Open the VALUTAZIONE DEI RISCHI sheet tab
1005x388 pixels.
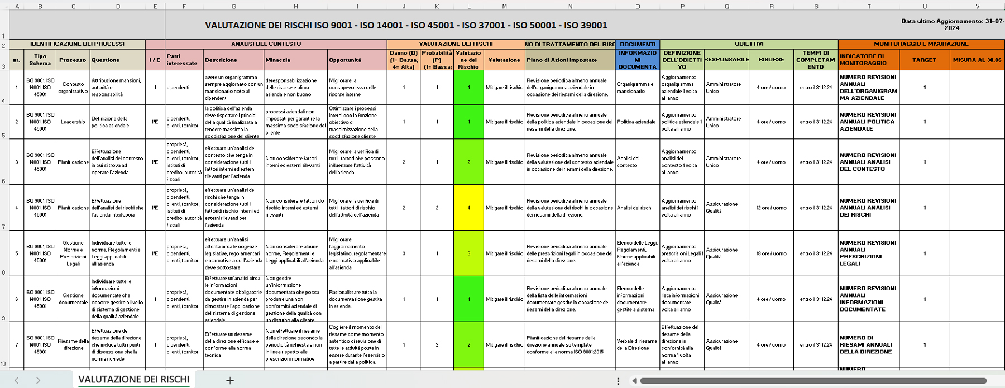[x=134, y=380]
